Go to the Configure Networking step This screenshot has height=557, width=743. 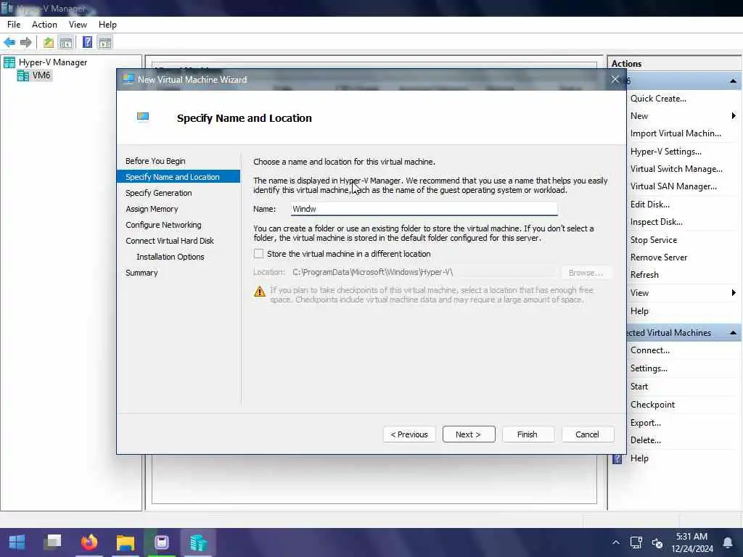point(163,225)
